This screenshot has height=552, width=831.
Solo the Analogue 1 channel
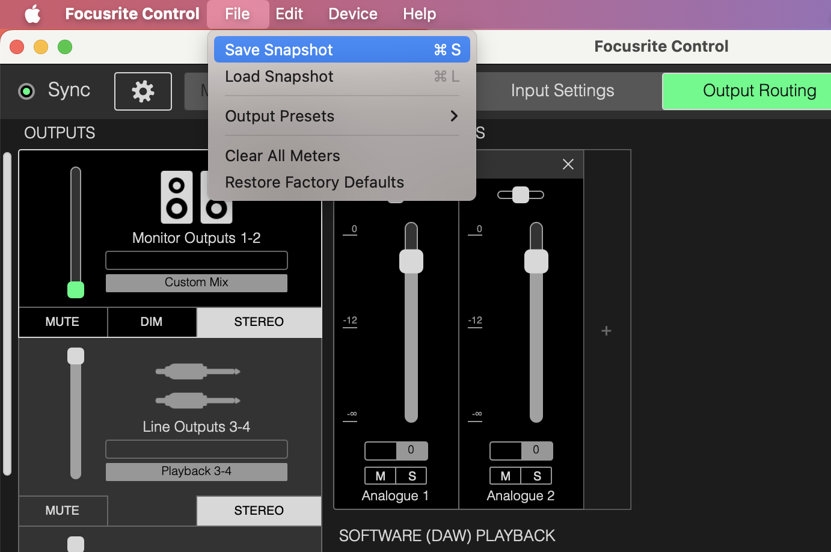pyautogui.click(x=412, y=476)
